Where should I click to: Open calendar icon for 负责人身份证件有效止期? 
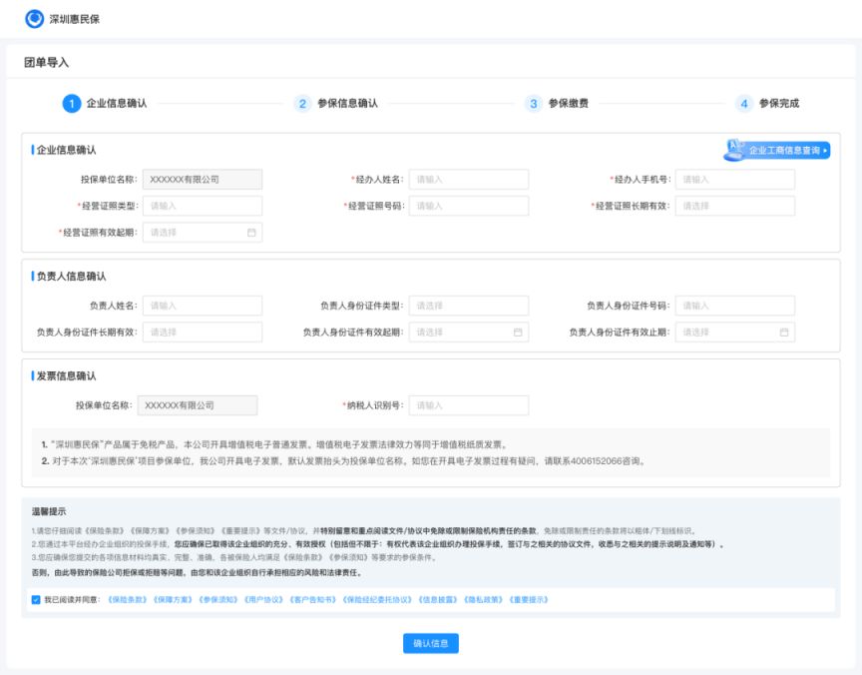coord(784,333)
